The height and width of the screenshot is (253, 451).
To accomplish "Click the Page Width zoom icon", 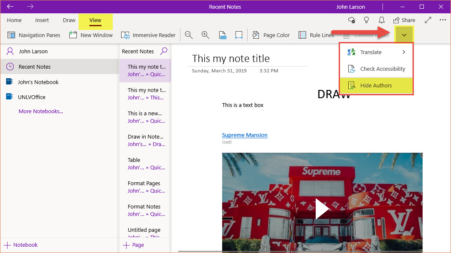I will 238,35.
